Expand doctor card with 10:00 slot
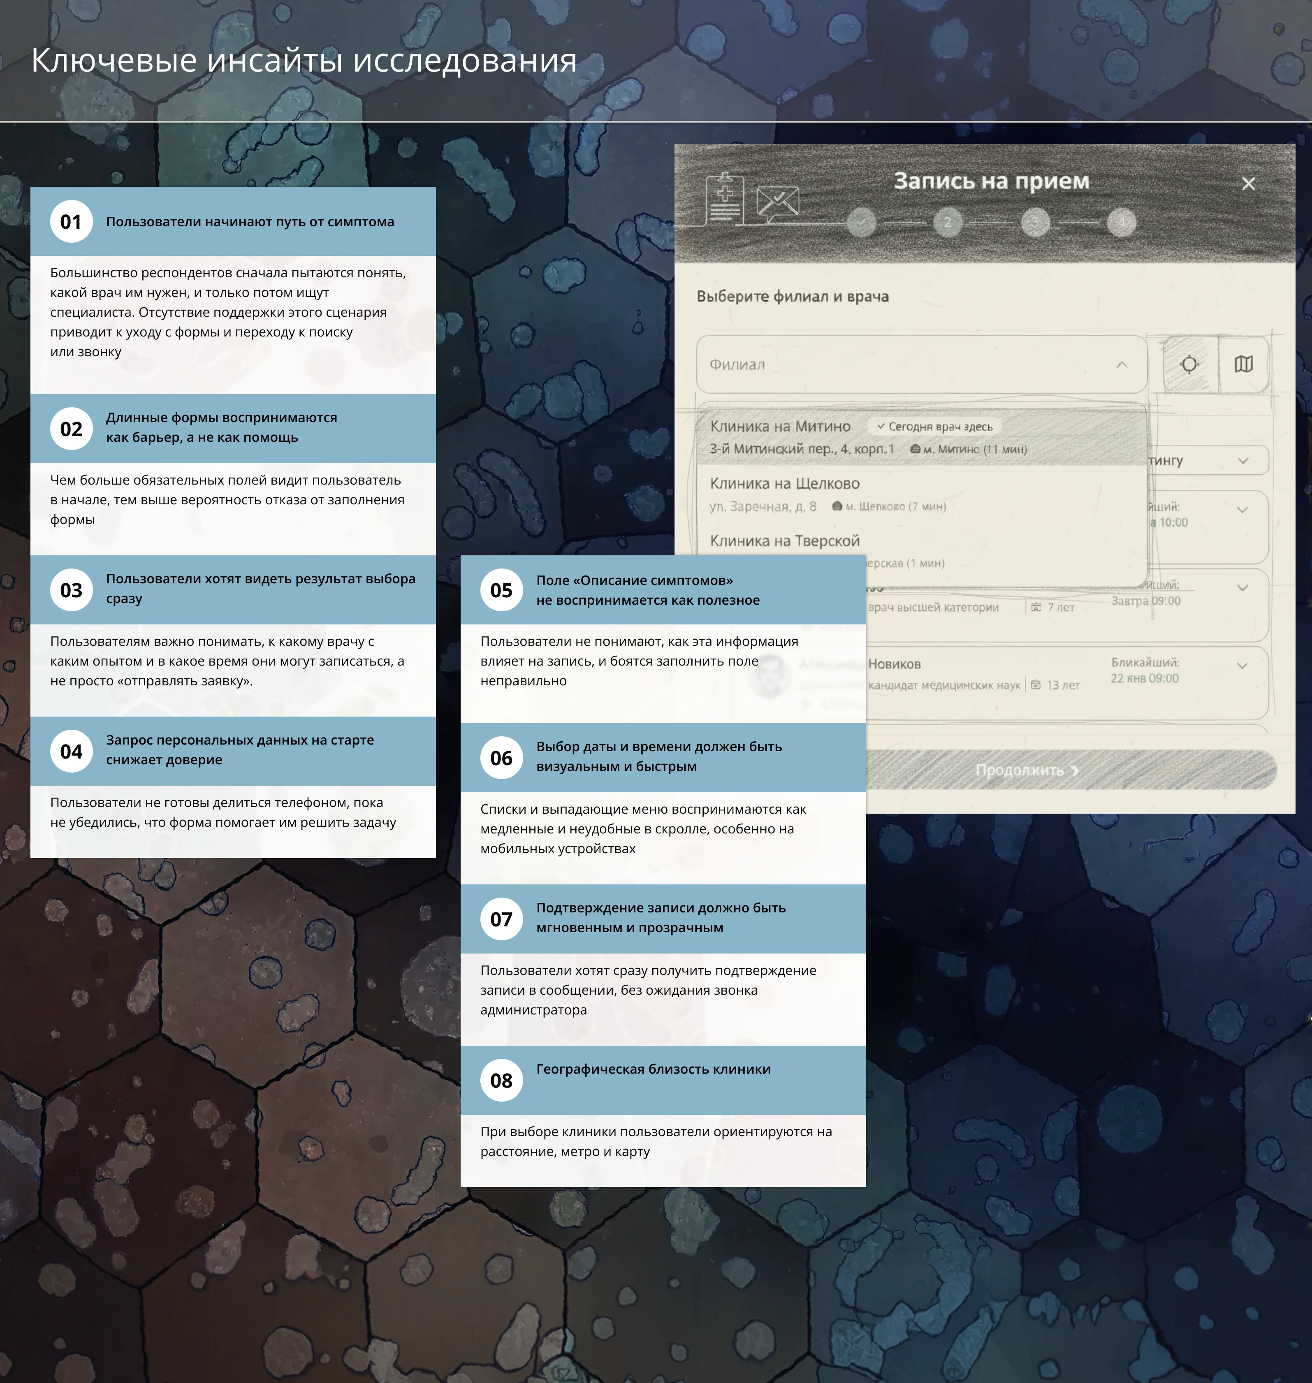1312x1383 pixels. tap(1243, 510)
